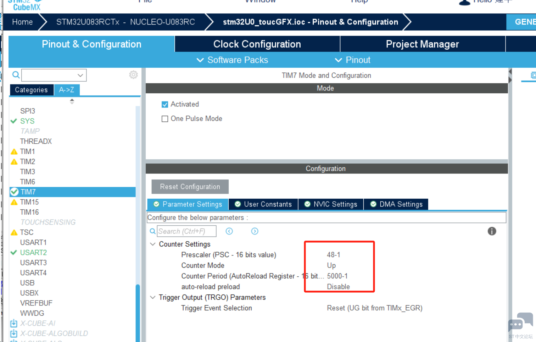Open the Project Manager tab

coord(423,44)
